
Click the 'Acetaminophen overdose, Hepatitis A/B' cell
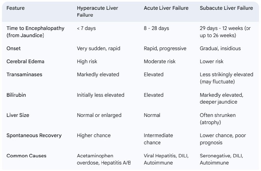point(104,159)
